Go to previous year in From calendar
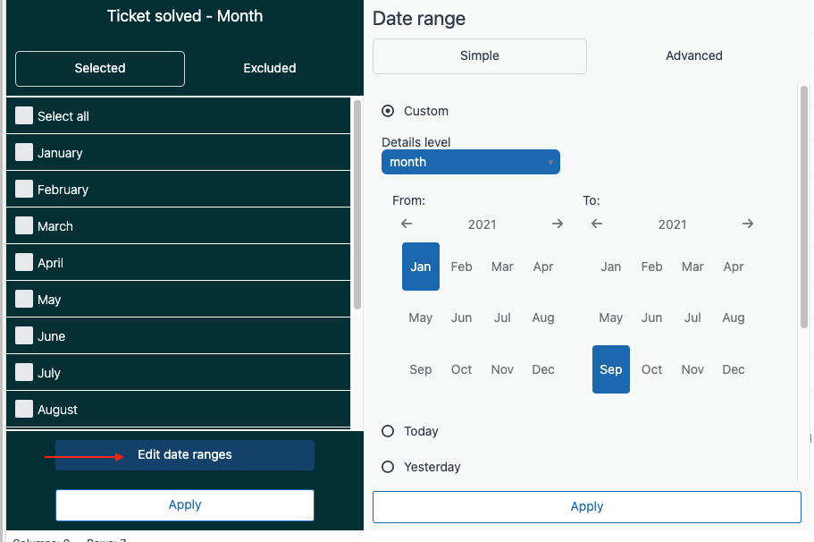Screen dimensions: 814x542 (x=407, y=224)
